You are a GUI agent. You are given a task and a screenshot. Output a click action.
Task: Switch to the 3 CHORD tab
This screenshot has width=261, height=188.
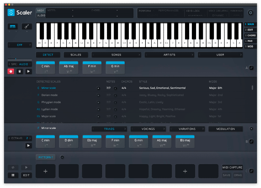251,35
